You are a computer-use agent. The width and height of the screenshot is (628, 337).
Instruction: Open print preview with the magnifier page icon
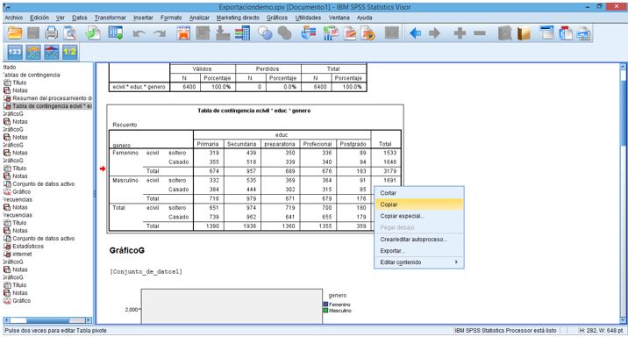click(x=70, y=32)
